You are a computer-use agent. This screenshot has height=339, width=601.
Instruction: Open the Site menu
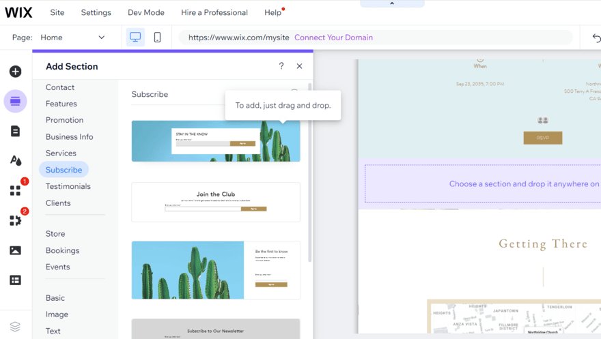click(57, 12)
